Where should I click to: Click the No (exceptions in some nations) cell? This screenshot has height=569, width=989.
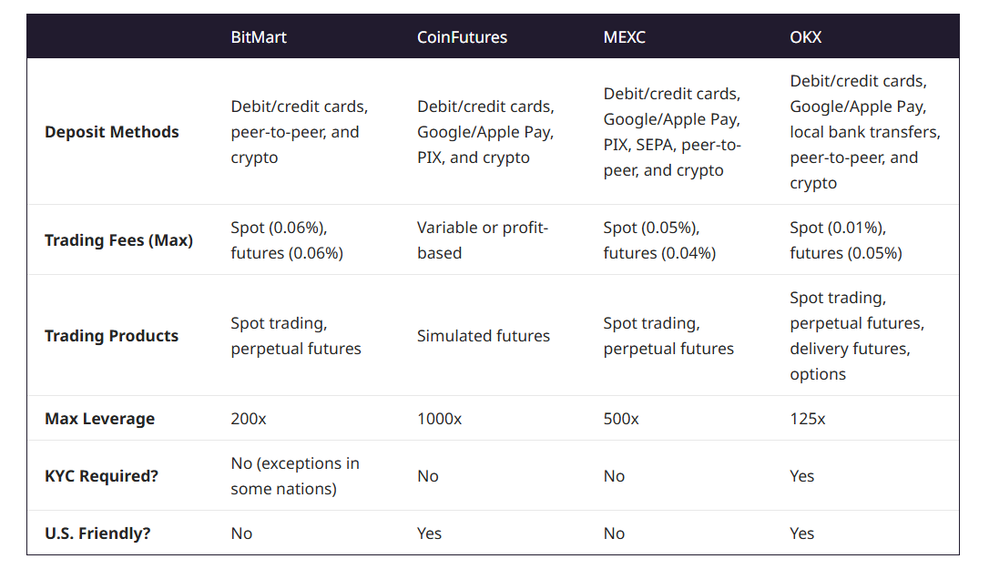[294, 476]
